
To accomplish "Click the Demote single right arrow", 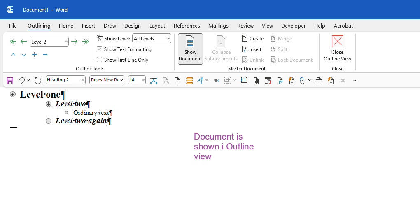I will coord(75,42).
